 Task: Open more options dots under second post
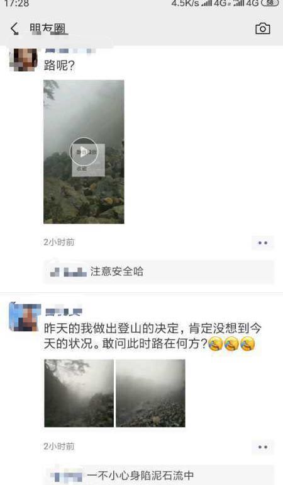[263, 447]
